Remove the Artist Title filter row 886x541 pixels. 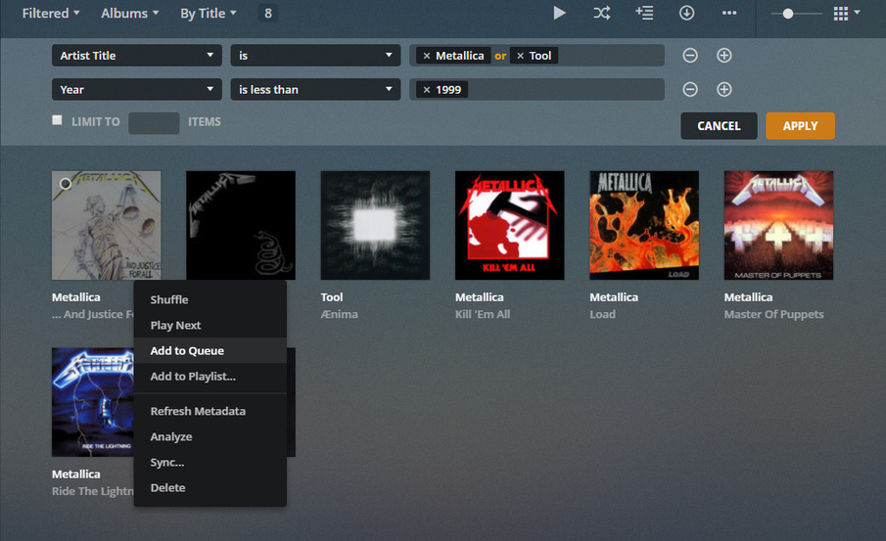click(x=690, y=56)
